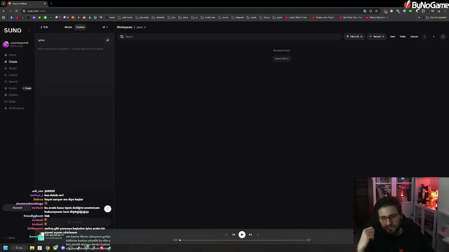Open the Facebook bookmark icon
The width and height of the screenshot is (449, 252).
click(x=12, y=17)
